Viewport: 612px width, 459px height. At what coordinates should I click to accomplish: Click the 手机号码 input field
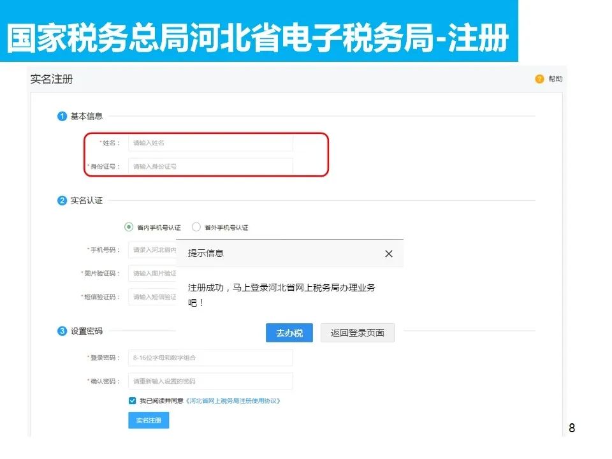coord(152,250)
